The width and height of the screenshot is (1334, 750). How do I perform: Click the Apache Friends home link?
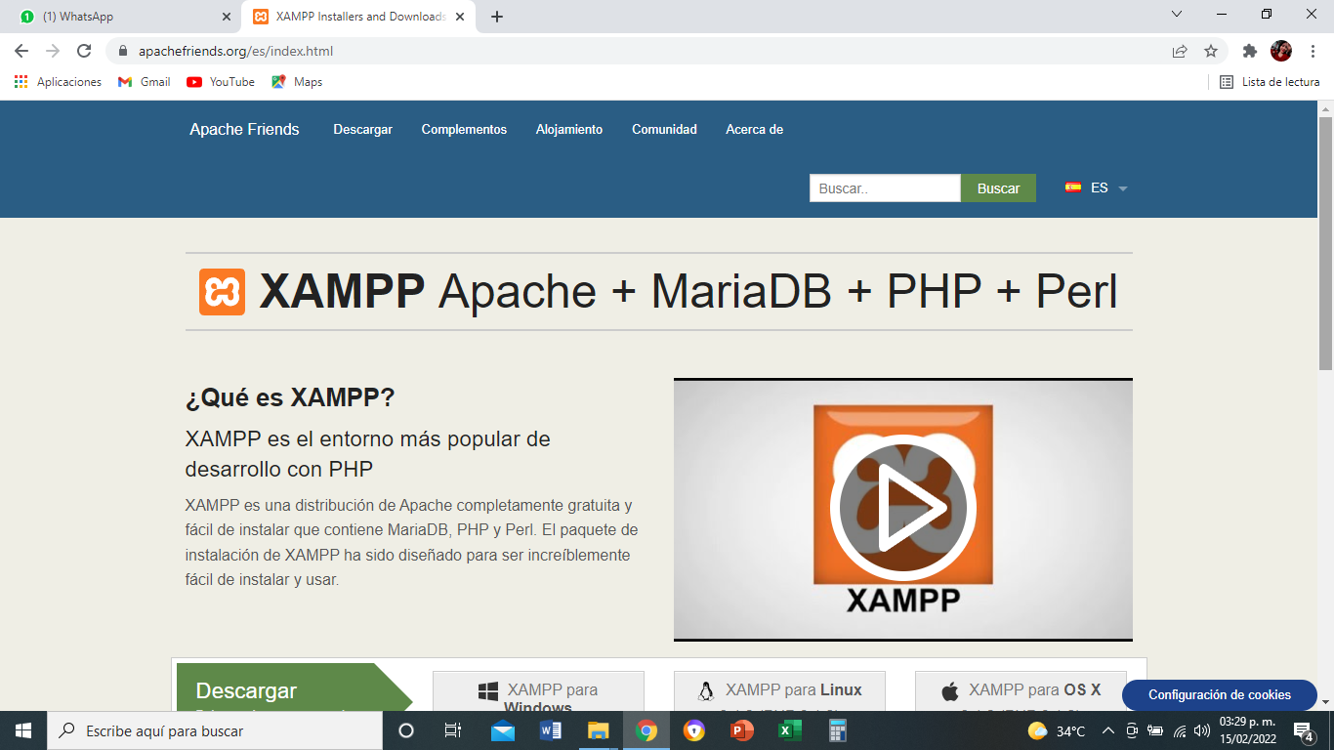[244, 129]
